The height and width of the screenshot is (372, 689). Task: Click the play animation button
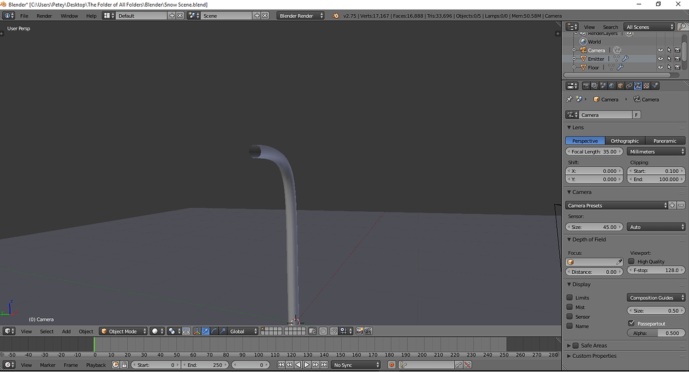(x=307, y=365)
